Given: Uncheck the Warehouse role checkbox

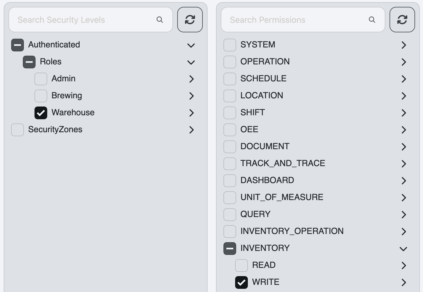Looking at the screenshot, I should click(41, 113).
